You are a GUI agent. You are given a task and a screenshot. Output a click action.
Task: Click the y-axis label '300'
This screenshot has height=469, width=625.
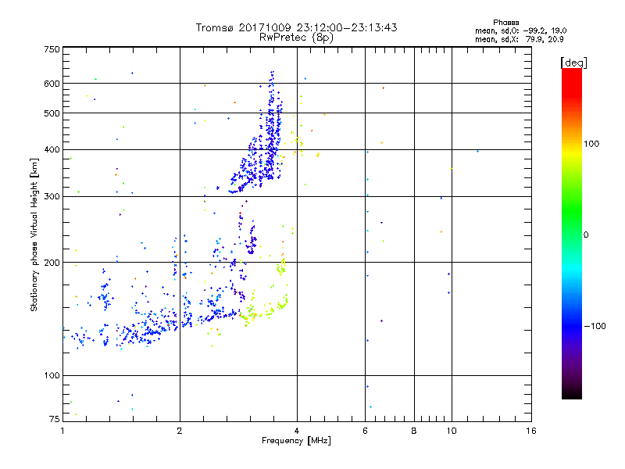52,197
